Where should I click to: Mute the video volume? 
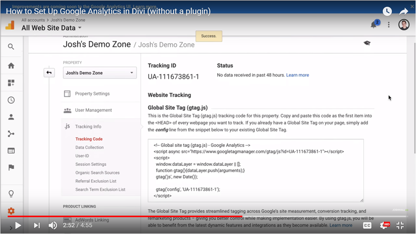53,225
